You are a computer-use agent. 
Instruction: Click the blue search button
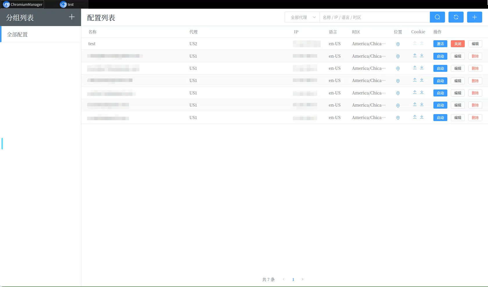pyautogui.click(x=437, y=17)
